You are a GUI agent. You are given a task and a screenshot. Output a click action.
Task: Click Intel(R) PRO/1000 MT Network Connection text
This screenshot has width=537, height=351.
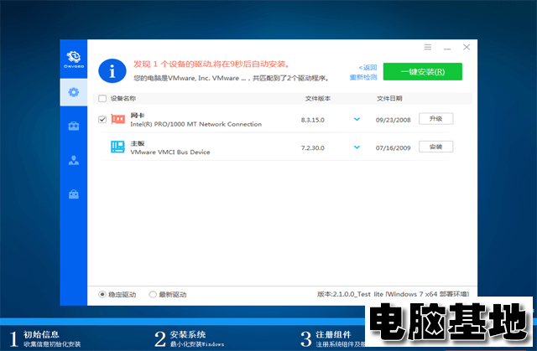coord(196,124)
